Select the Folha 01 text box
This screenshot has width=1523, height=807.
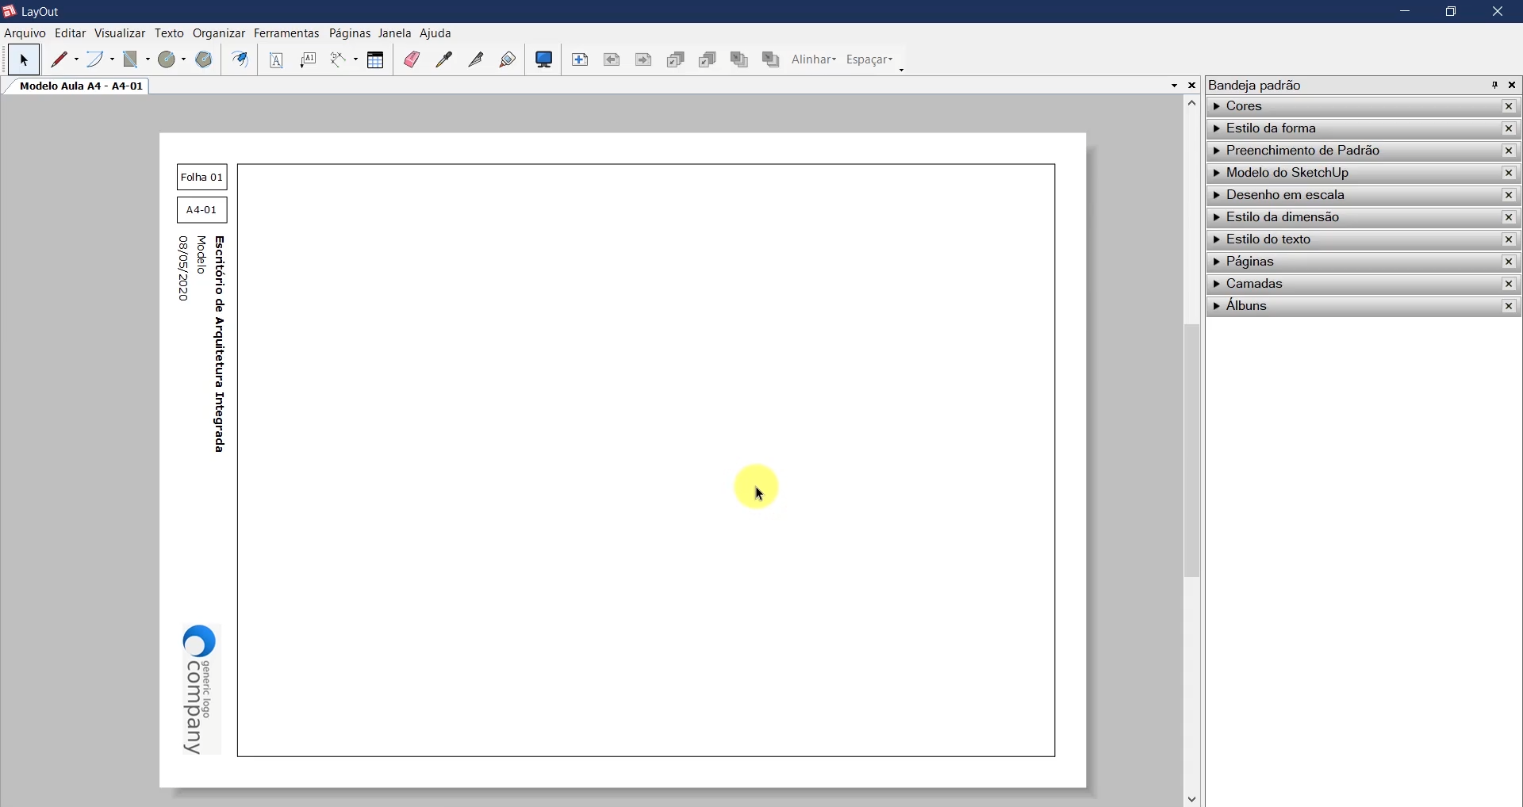(201, 178)
